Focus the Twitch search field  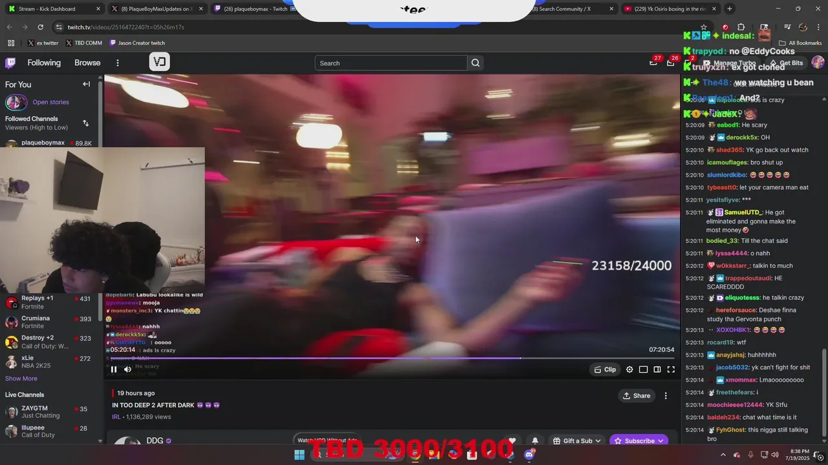(x=391, y=63)
